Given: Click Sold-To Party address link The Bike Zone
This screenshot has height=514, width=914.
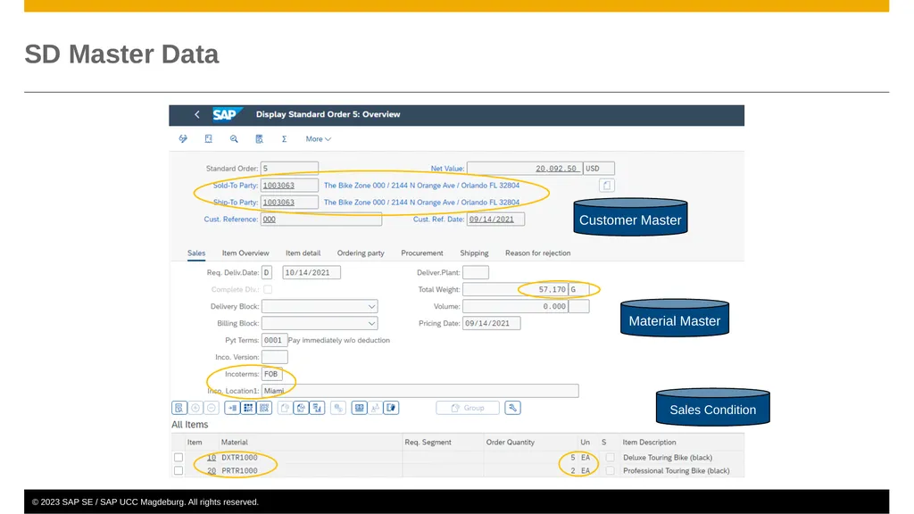Looking at the screenshot, I should (x=421, y=186).
